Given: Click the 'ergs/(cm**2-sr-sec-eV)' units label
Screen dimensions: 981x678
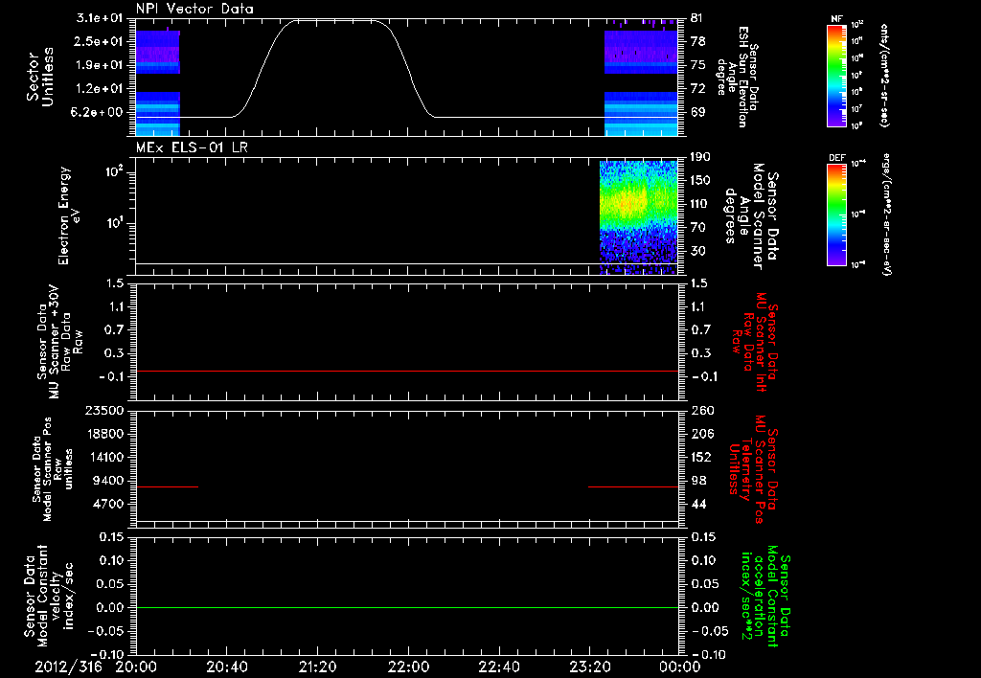Looking at the screenshot, I should tap(886, 215).
